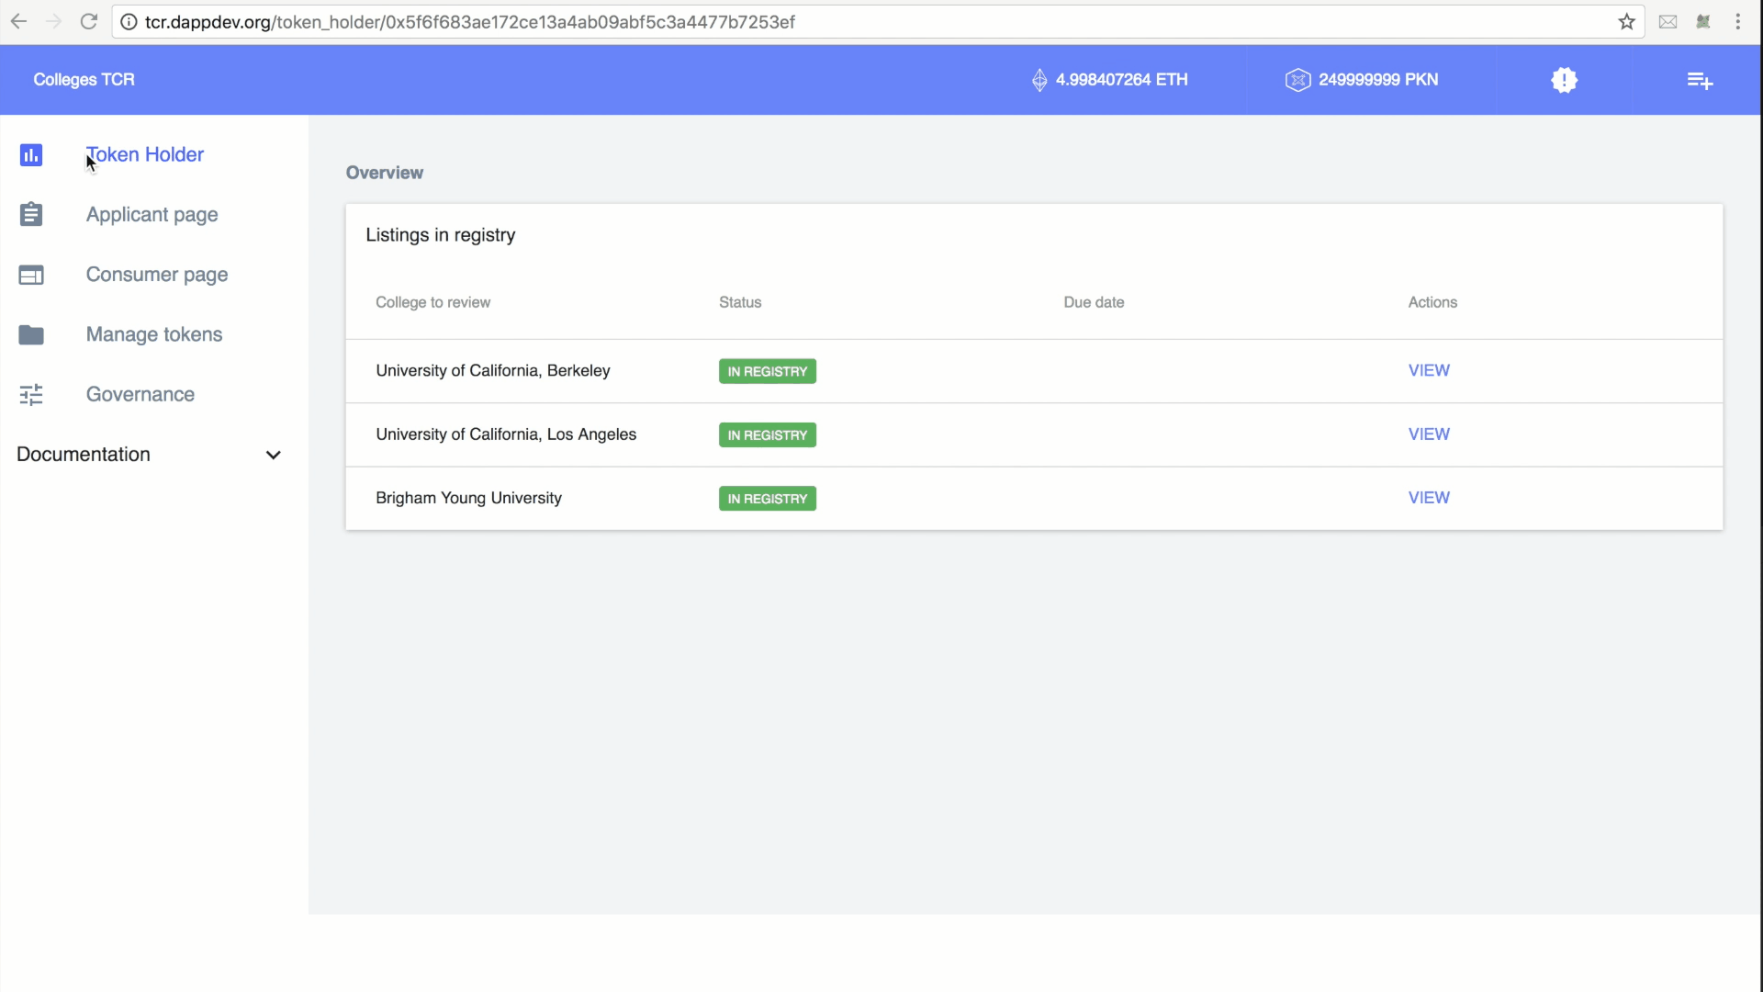The width and height of the screenshot is (1763, 992).
Task: Click the Ethereum balance icon
Action: [1039, 80]
